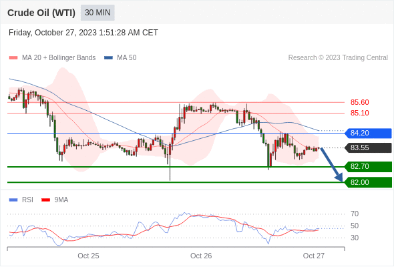Select the date and time text
394x267 pixels.
click(x=83, y=33)
